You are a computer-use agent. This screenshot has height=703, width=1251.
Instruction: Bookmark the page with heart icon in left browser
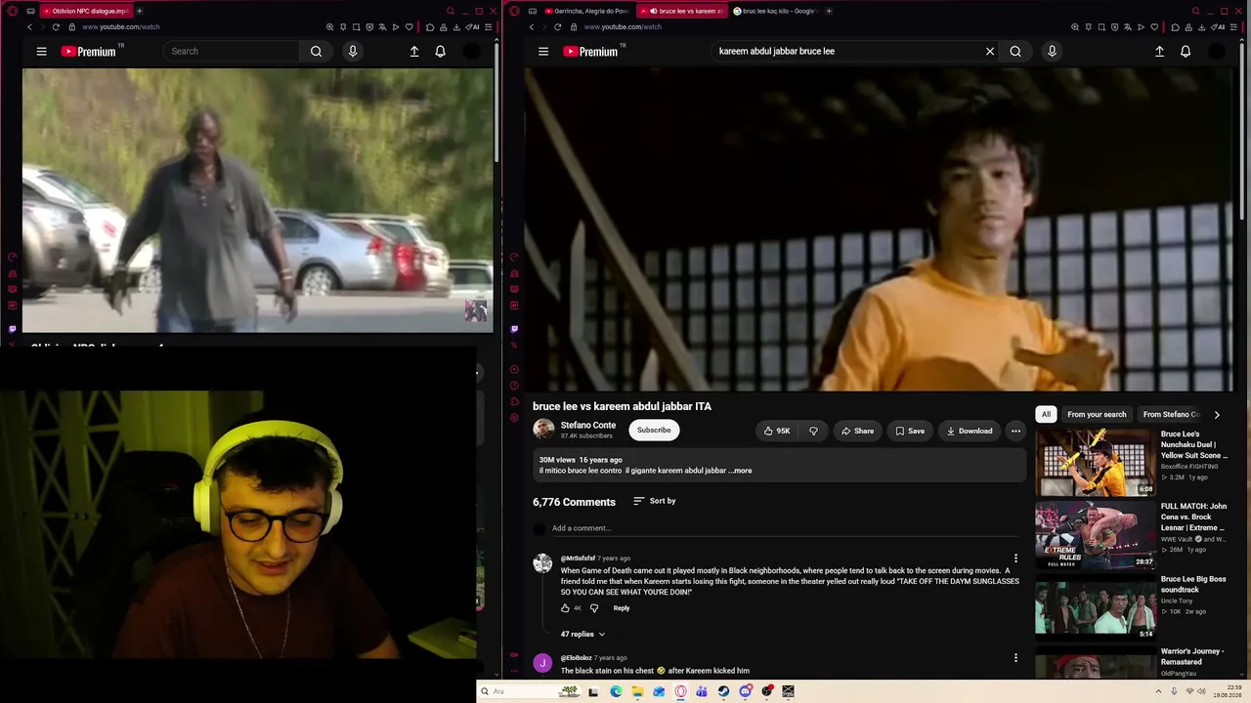click(x=410, y=27)
